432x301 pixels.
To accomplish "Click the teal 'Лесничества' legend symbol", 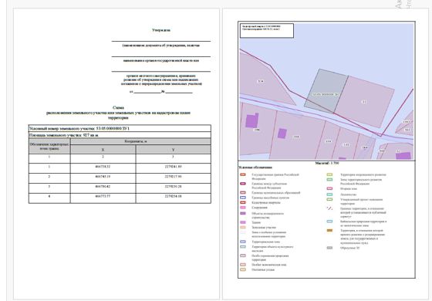I will pyautogui.click(x=329, y=194).
